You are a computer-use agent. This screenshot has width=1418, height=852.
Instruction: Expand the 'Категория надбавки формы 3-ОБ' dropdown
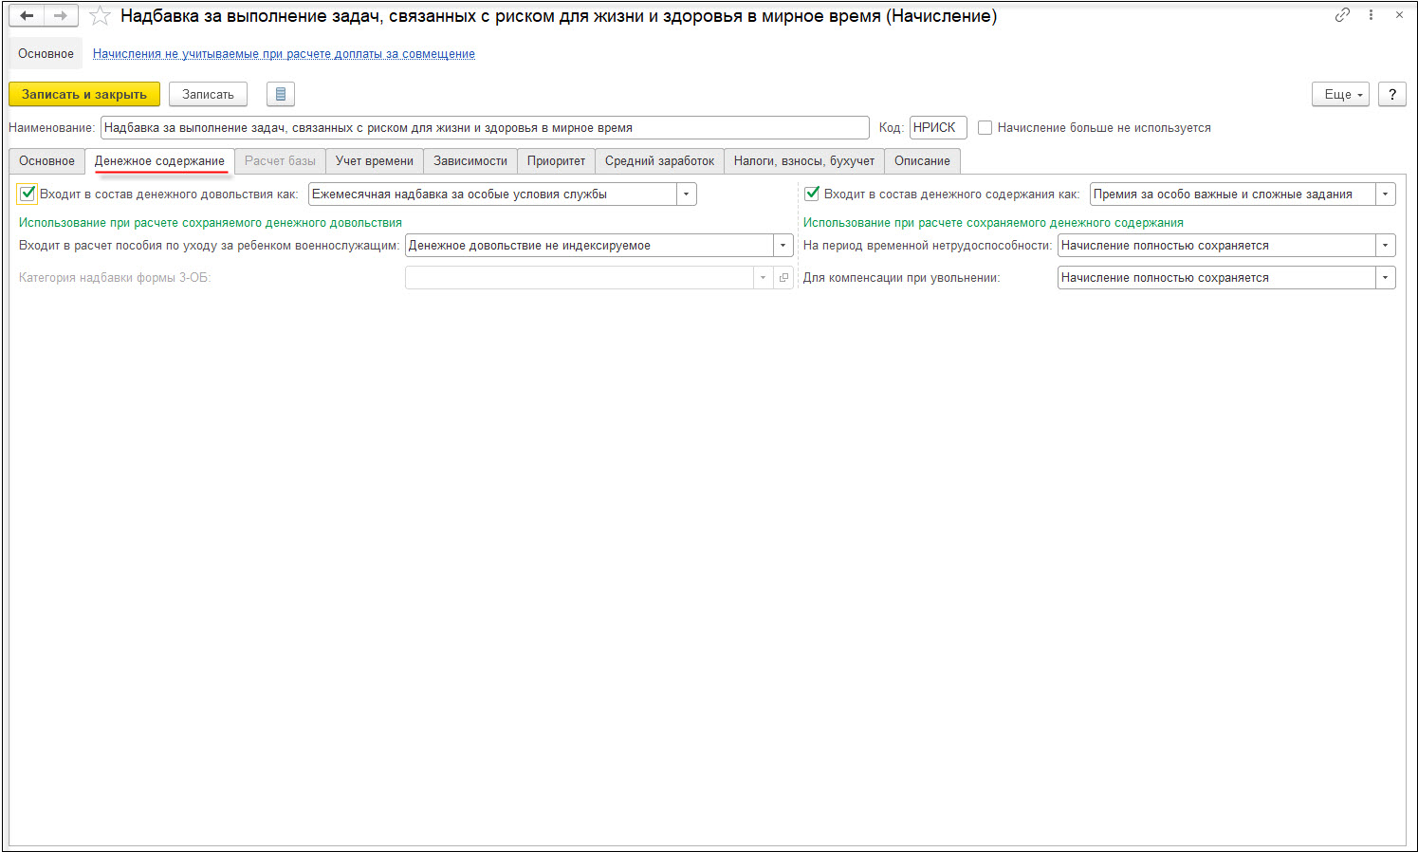click(x=764, y=278)
